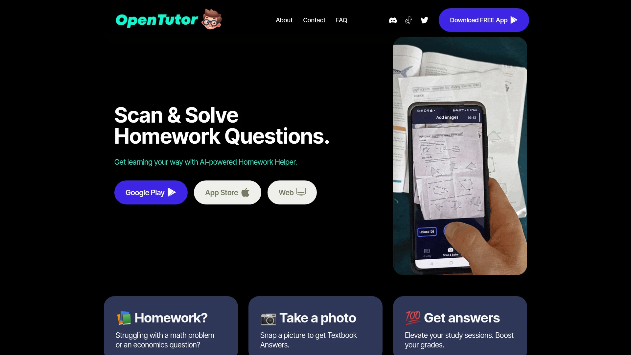Click the App Store button

227,192
